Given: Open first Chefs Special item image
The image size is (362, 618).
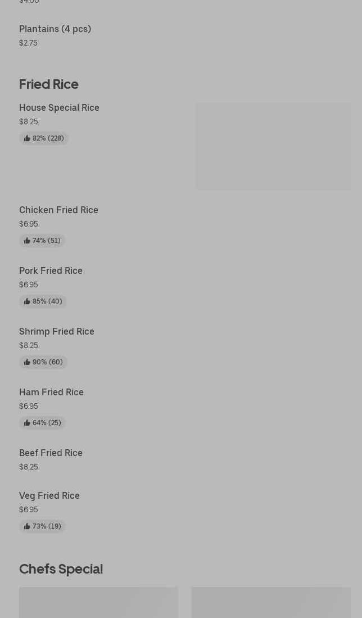Looking at the screenshot, I should (x=98, y=603).
